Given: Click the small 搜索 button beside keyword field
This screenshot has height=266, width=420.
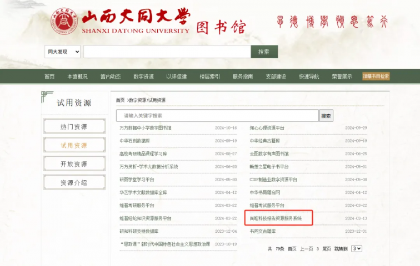Looking at the screenshot, I should [x=326, y=116].
